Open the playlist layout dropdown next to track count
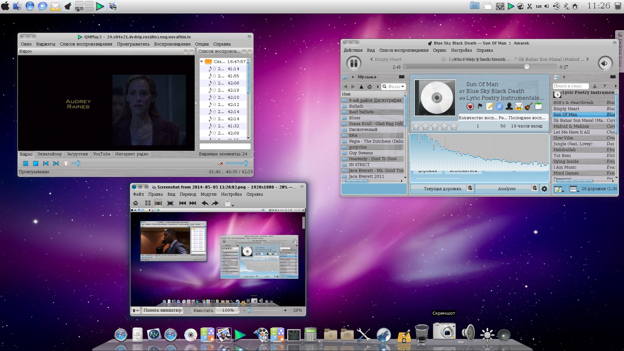 click(574, 189)
